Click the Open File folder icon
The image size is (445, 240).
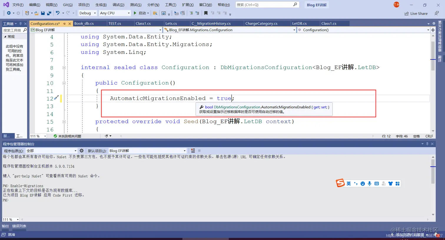[36, 13]
